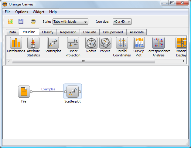191x148 pixels.
Task: Maximize the Orange Canvas window
Action: pos(172,3)
